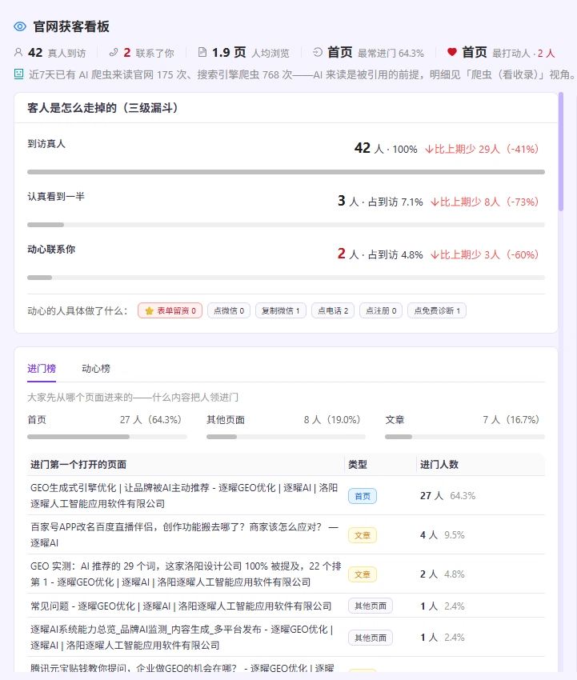
Task: Click the 其他页面 8 人 entry bar
Action: [286, 437]
